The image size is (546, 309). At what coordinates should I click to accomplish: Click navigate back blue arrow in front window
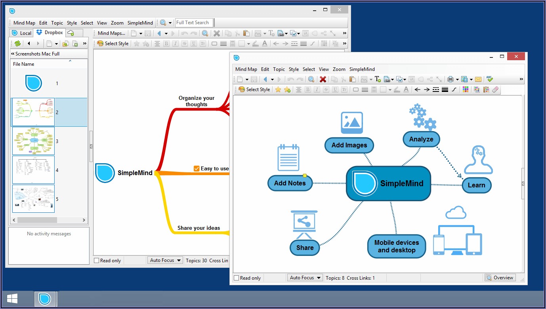click(265, 79)
